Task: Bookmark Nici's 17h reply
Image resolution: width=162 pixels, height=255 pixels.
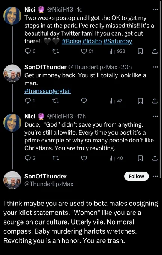Action: coord(140,158)
